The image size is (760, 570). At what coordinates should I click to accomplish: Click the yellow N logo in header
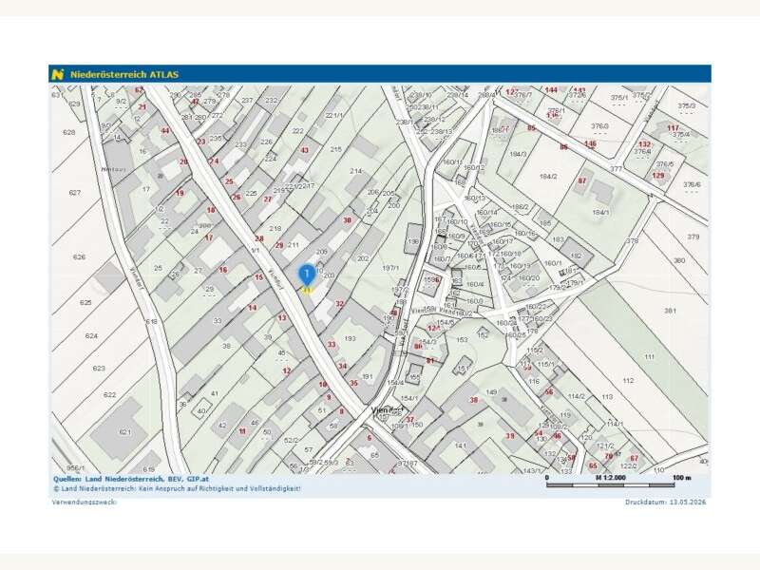58,75
